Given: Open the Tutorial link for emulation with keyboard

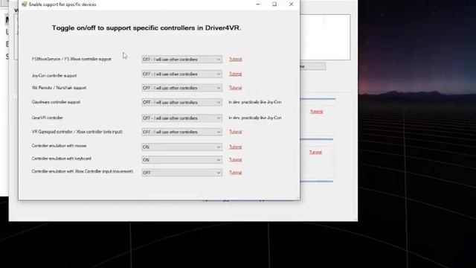Looking at the screenshot, I should [235, 159].
